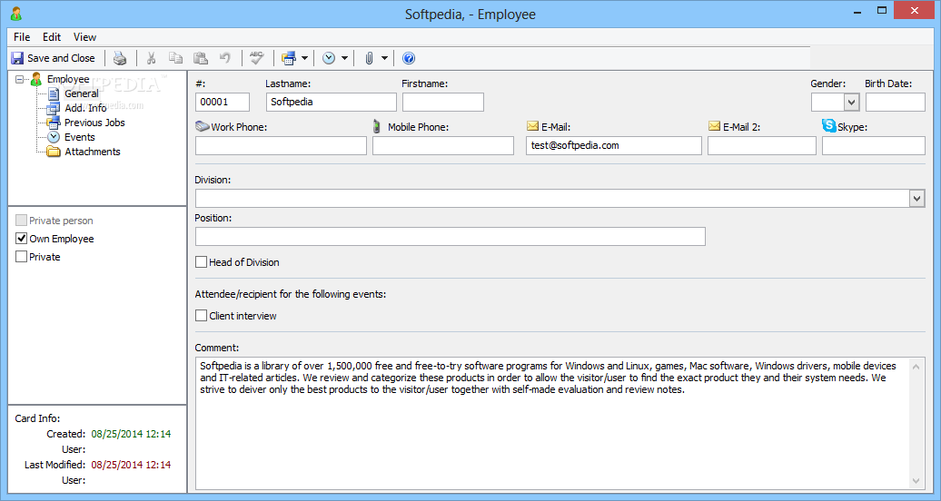
Task: Click the Events clock icon in tree
Action: (x=54, y=137)
